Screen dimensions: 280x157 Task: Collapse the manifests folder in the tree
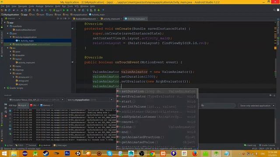[8, 26]
